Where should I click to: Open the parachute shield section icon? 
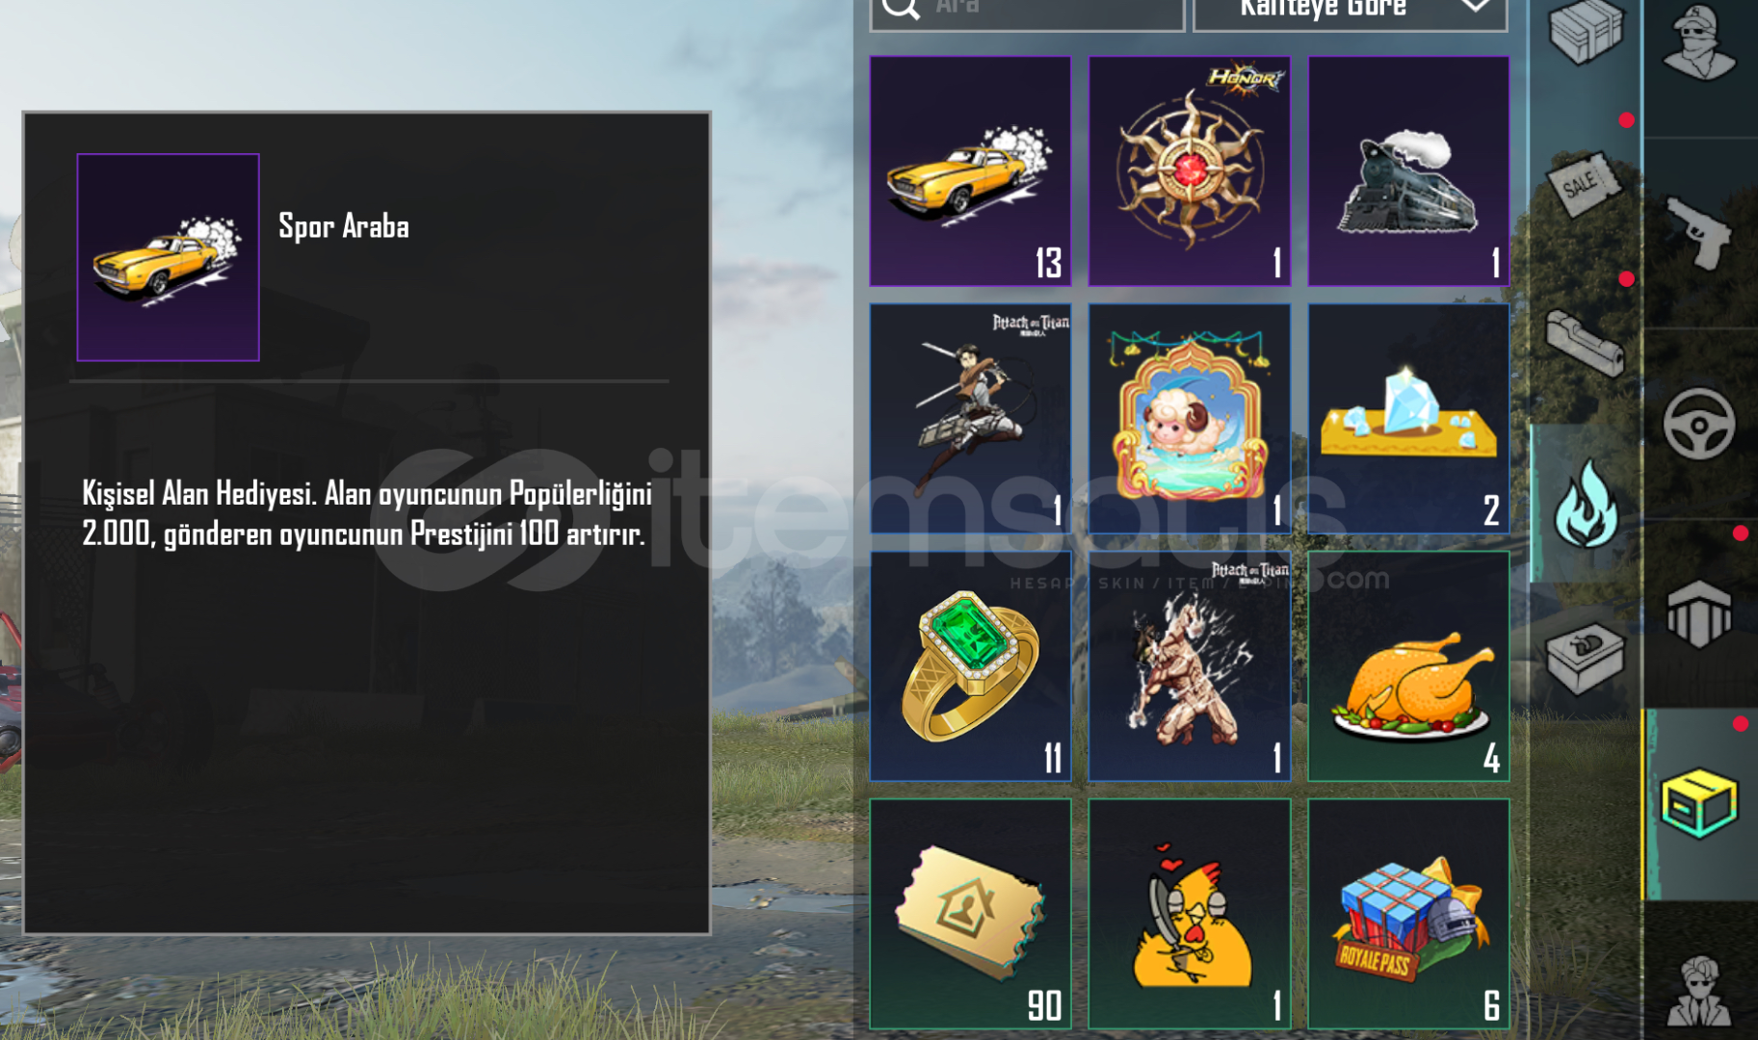click(1699, 613)
